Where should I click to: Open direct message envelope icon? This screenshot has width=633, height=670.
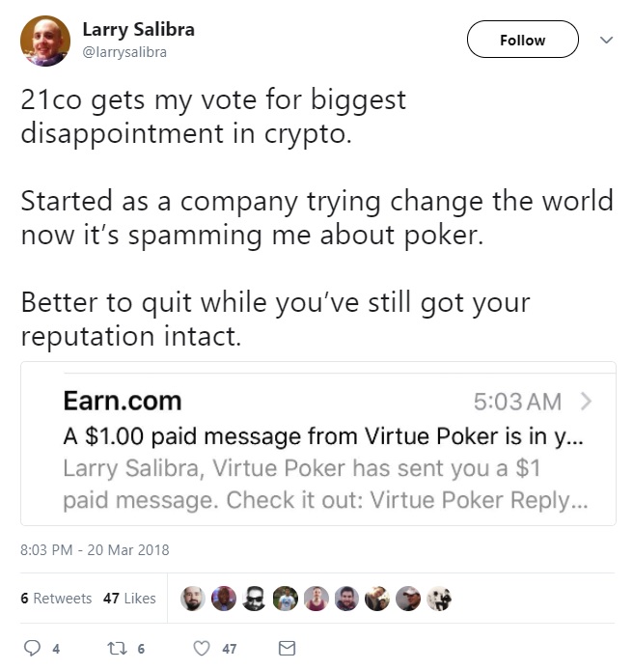287,648
